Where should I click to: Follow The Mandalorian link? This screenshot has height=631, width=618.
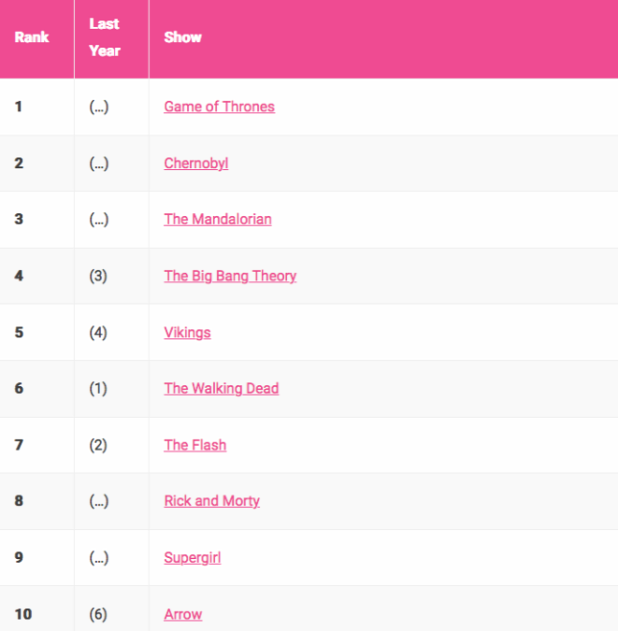click(218, 219)
